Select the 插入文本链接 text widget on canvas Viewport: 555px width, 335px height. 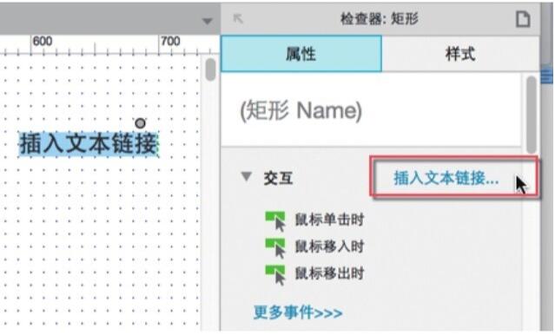pyautogui.click(x=88, y=144)
